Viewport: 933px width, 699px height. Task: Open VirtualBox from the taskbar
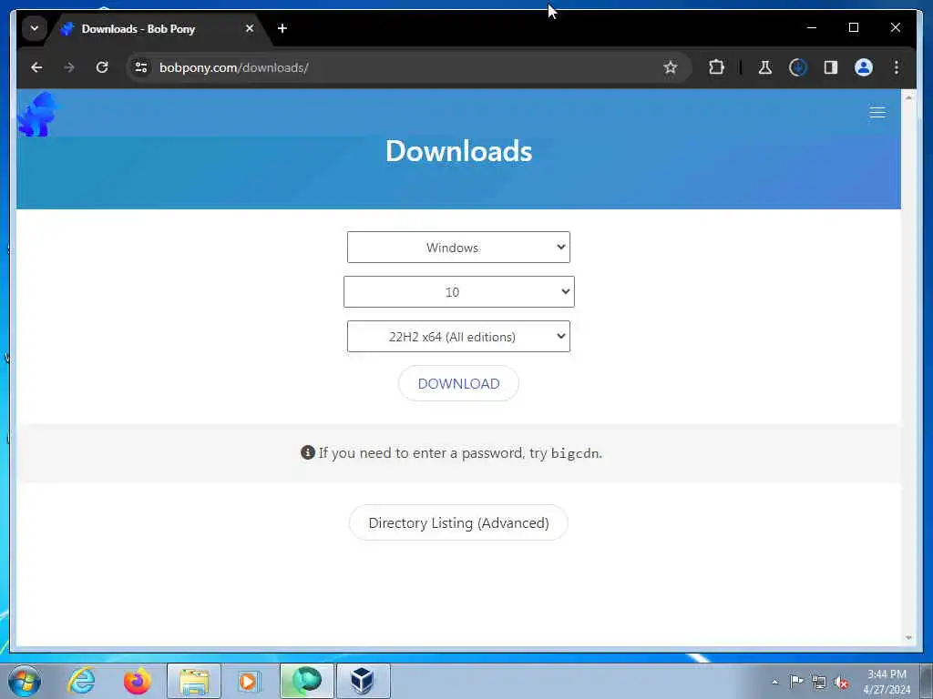363,681
